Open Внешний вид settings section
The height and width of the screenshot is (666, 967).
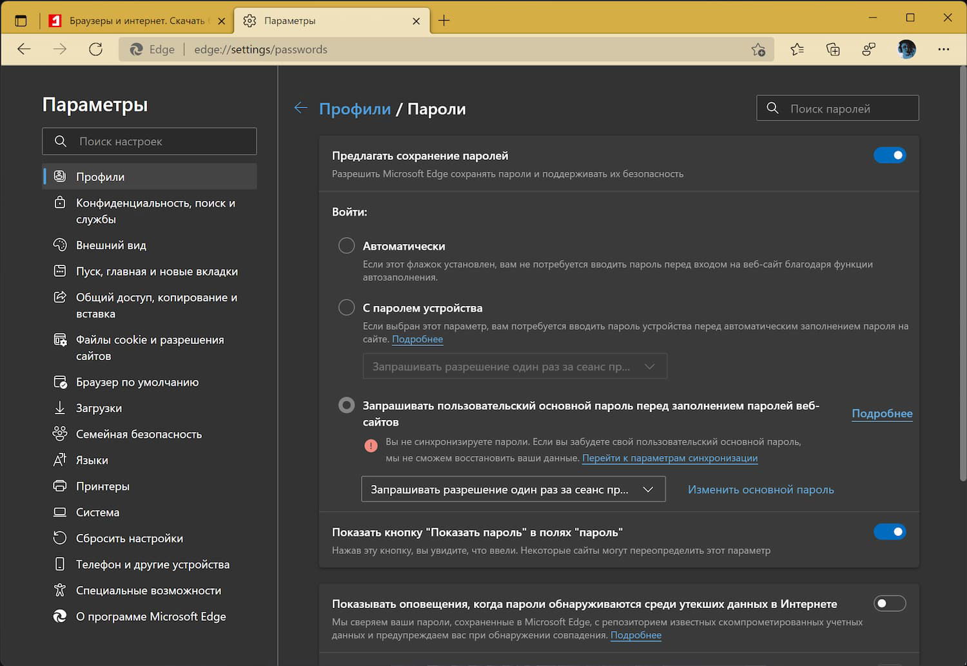[111, 245]
